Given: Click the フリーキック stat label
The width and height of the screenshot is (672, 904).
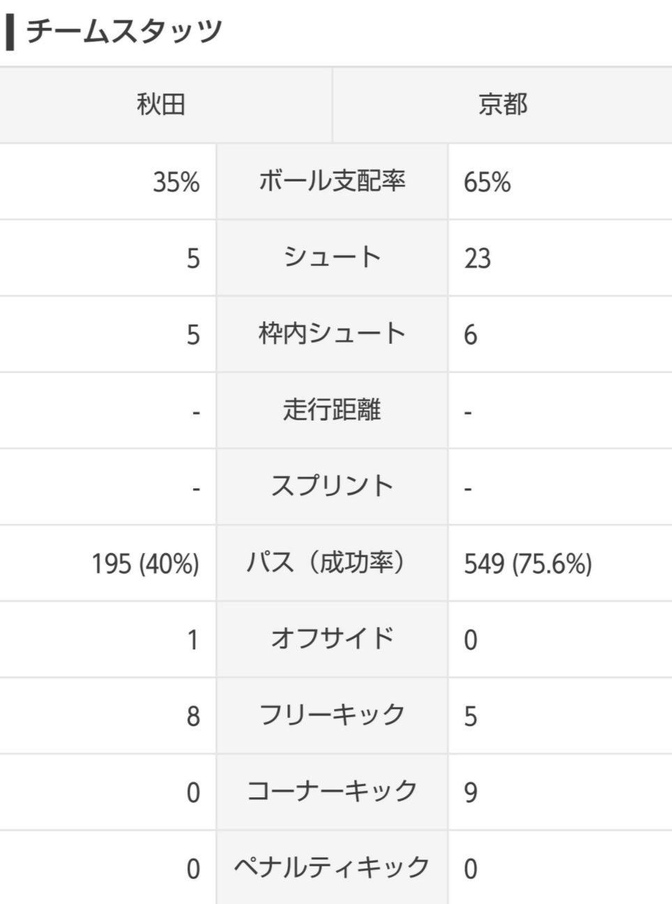Looking at the screenshot, I should click(332, 715).
